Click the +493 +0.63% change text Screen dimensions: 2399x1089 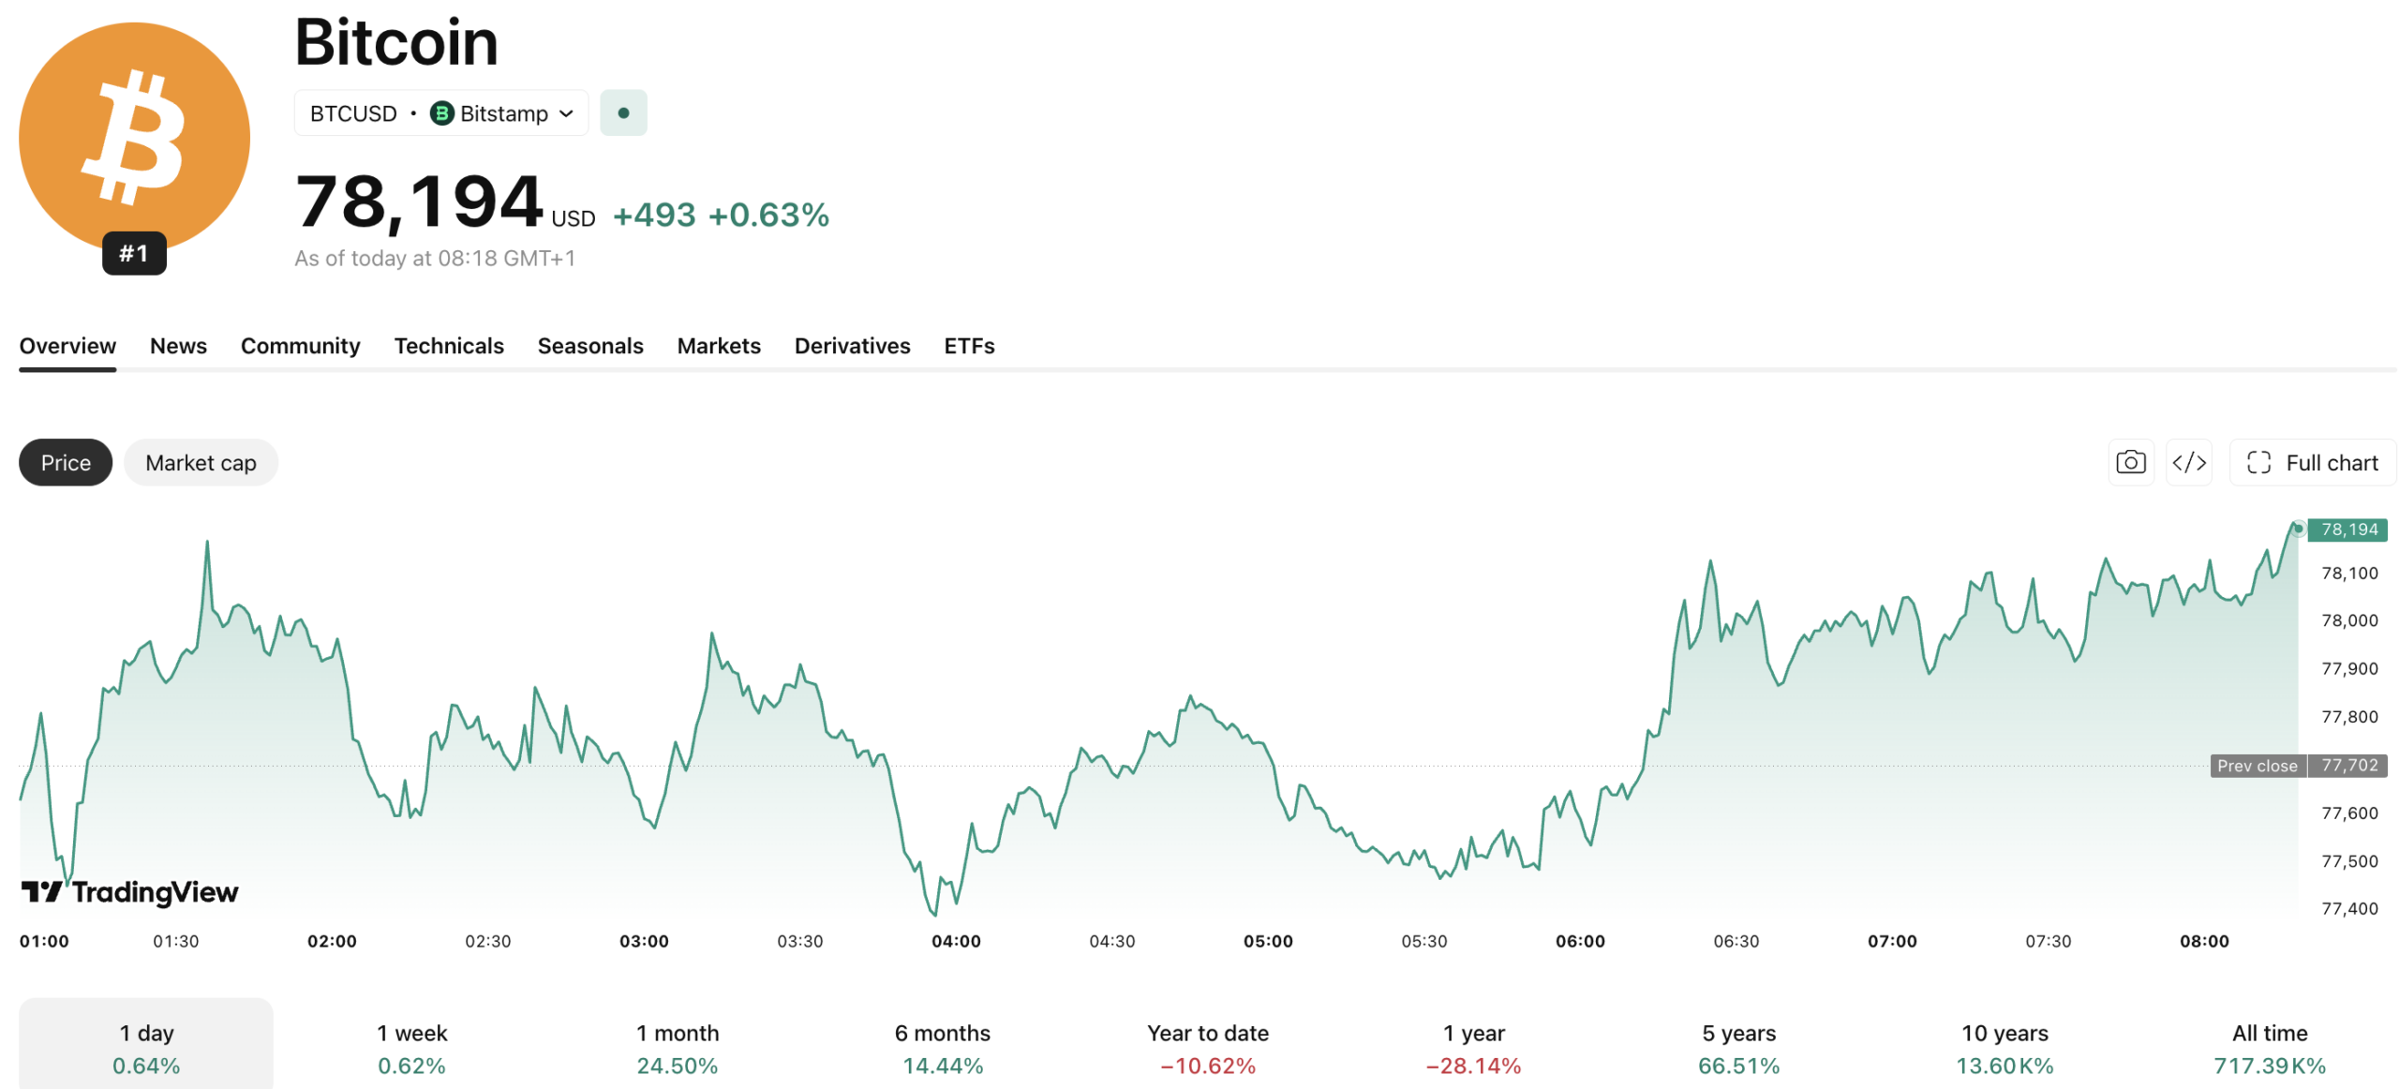(721, 215)
